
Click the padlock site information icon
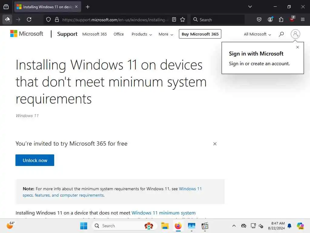(x=57, y=20)
